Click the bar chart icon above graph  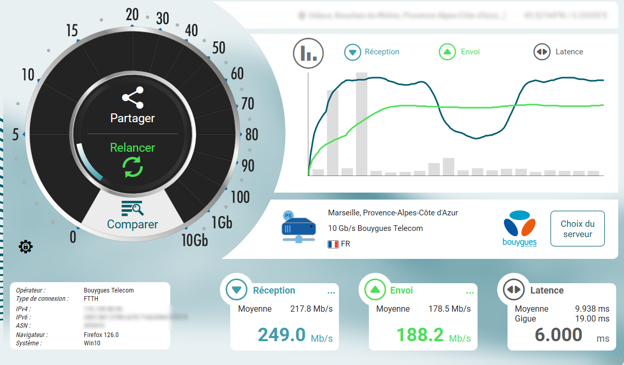tap(308, 53)
